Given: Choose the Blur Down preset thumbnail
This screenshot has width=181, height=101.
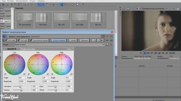Looking at the screenshot, I should [x=43, y=20].
